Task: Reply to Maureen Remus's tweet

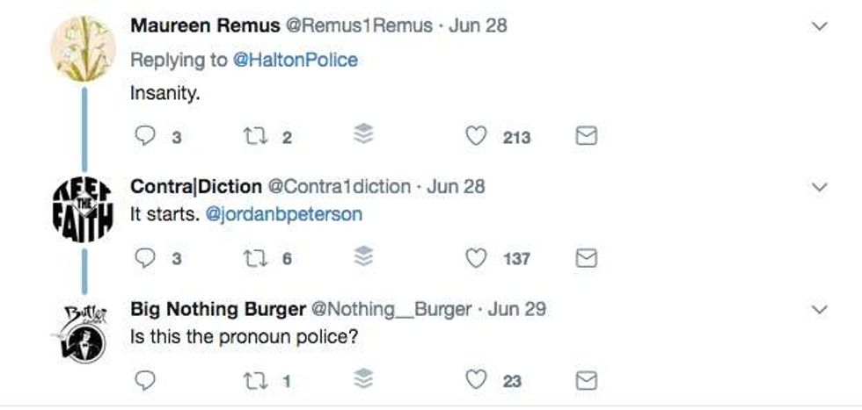Action: point(148,136)
